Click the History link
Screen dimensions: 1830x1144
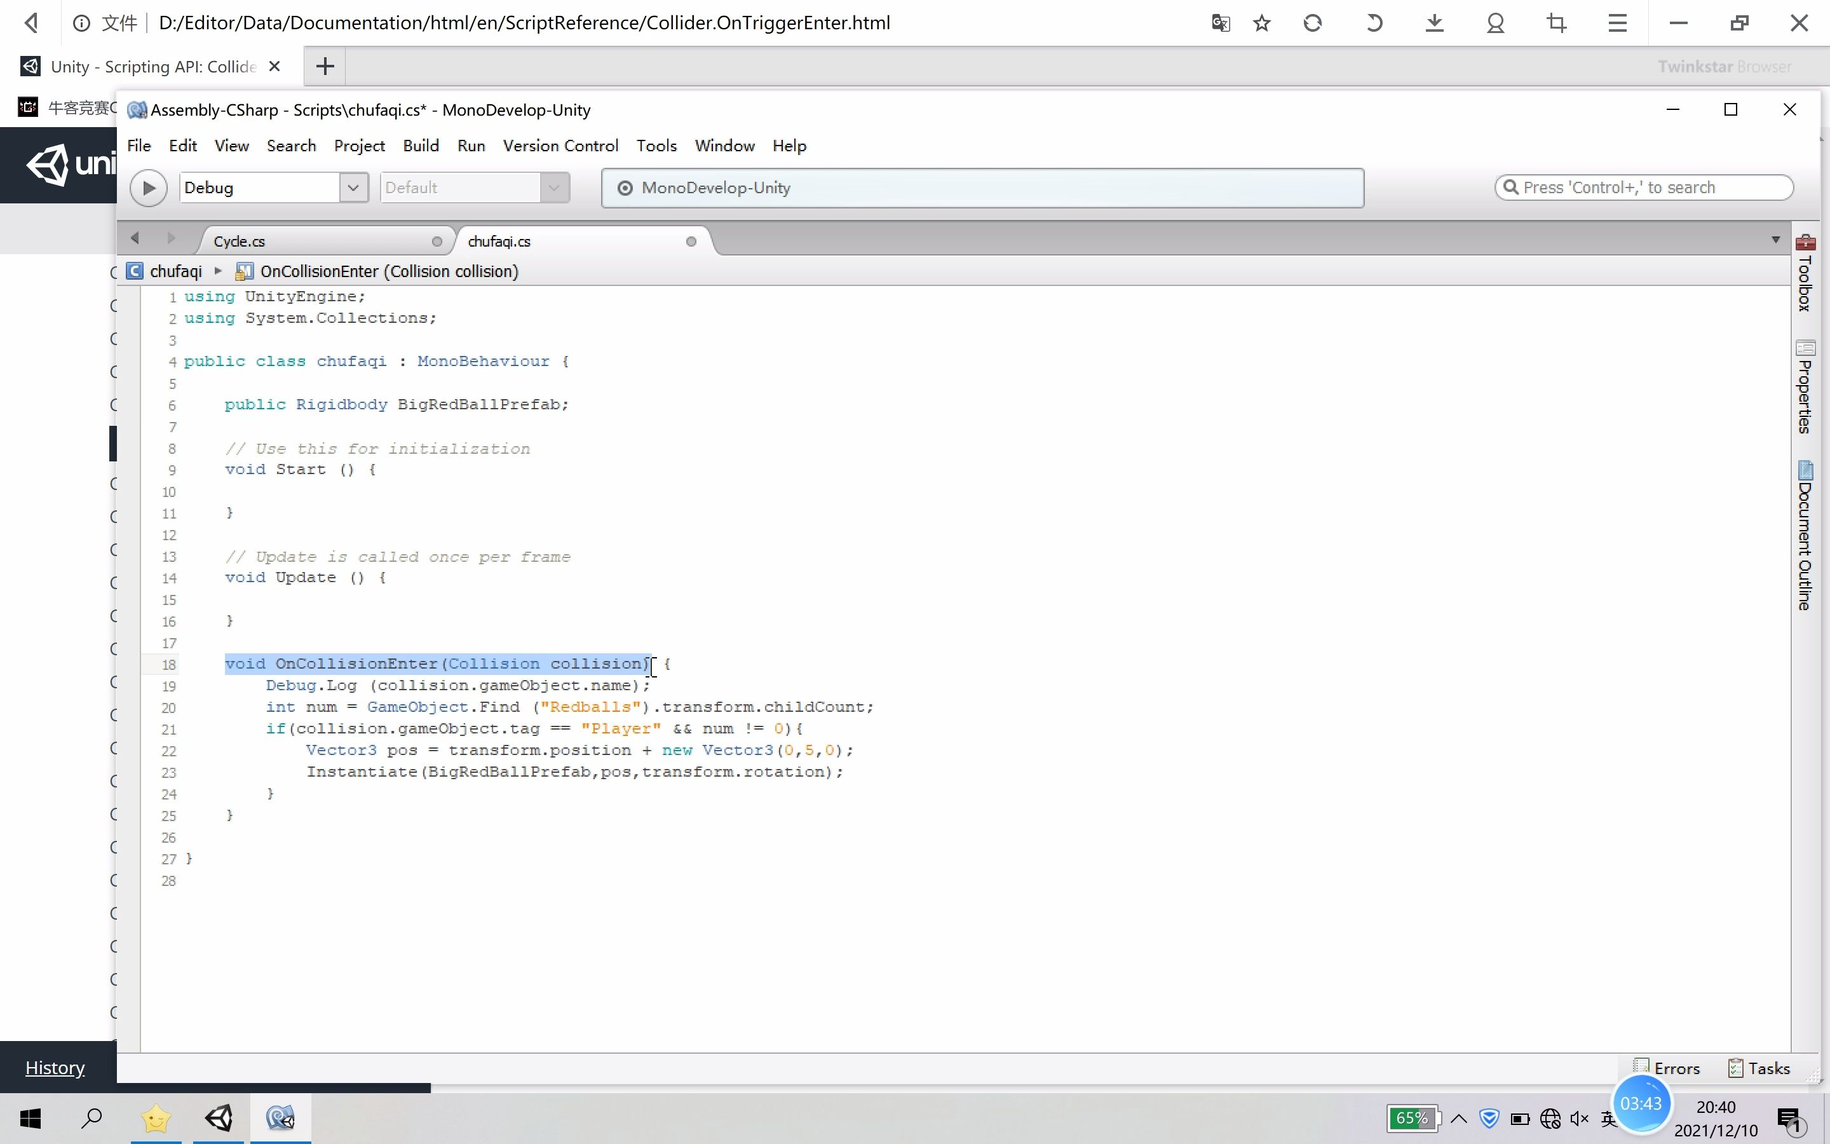(x=55, y=1068)
